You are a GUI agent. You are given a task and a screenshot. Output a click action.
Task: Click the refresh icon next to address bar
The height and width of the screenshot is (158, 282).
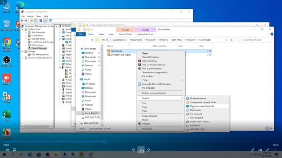pos(231,40)
